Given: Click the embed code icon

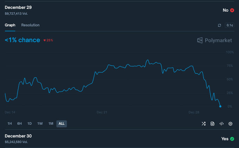Looking at the screenshot, I should pyautogui.click(x=221, y=124).
